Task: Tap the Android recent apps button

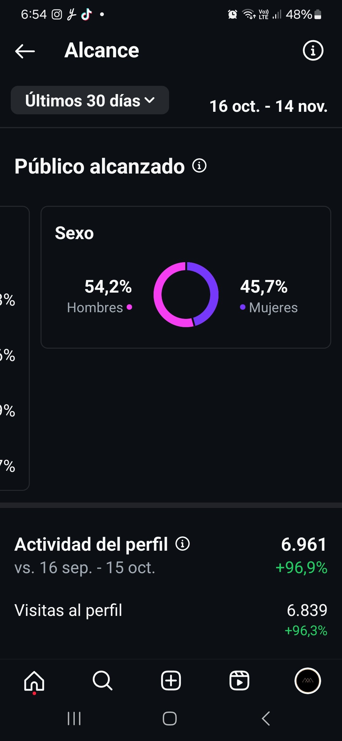Action: 74,719
